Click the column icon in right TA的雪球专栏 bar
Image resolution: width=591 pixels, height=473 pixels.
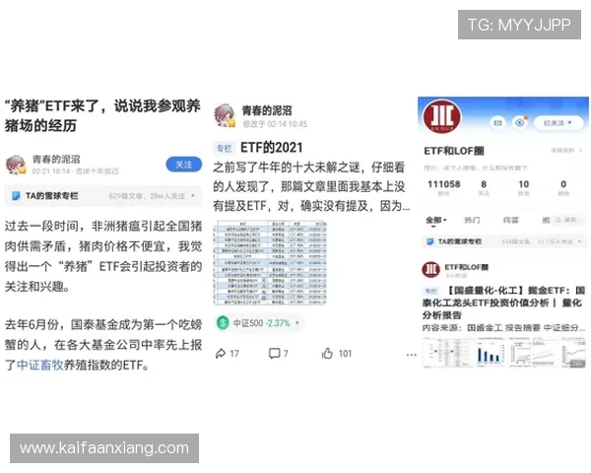429,241
